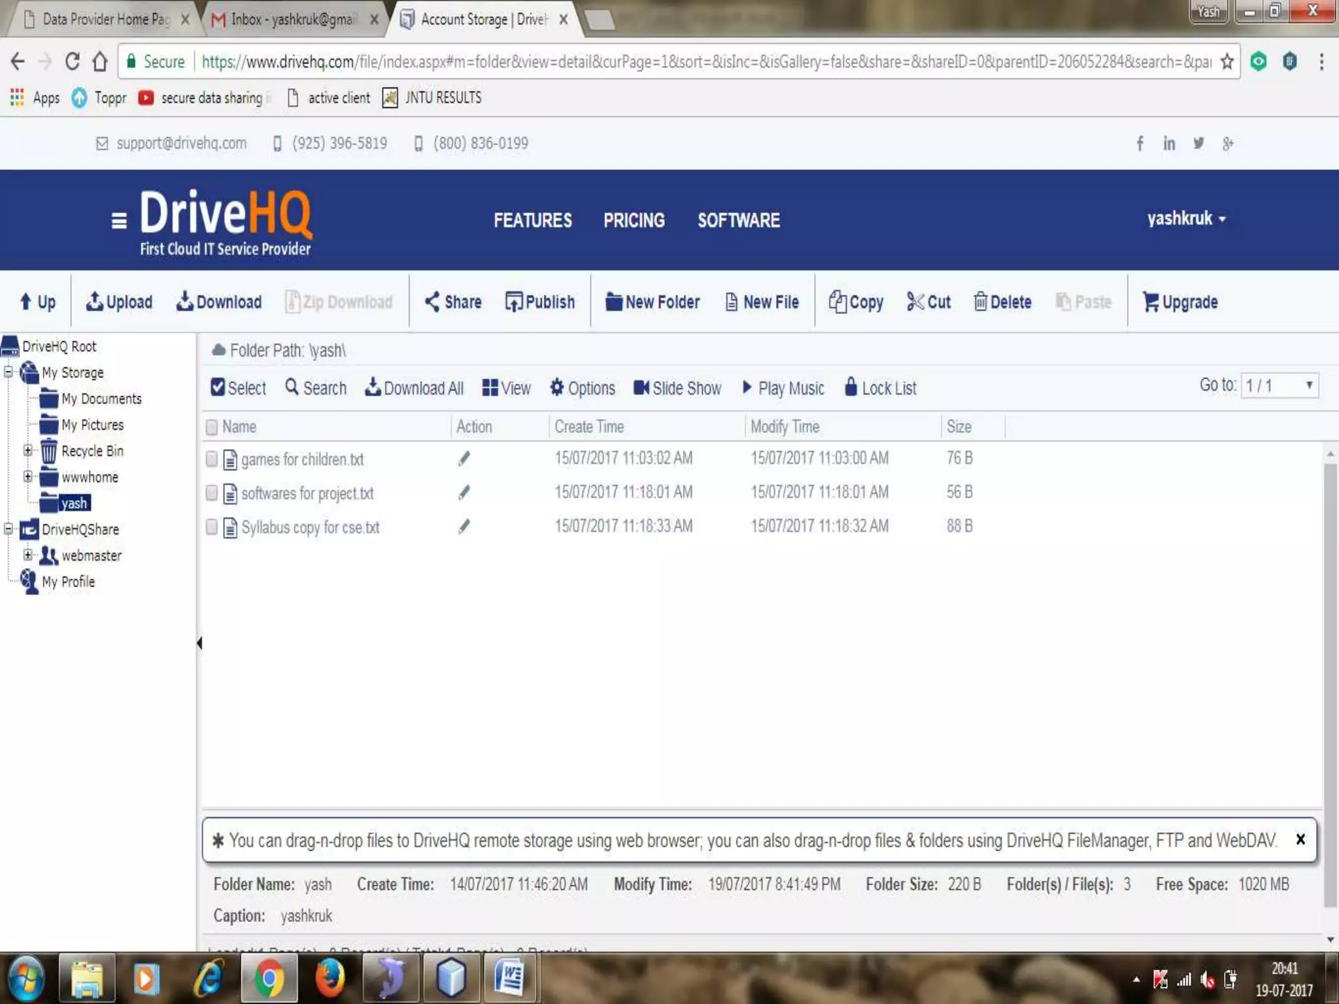This screenshot has width=1339, height=1004.
Task: Open Options gear in file list bar
Action: pyautogui.click(x=557, y=388)
